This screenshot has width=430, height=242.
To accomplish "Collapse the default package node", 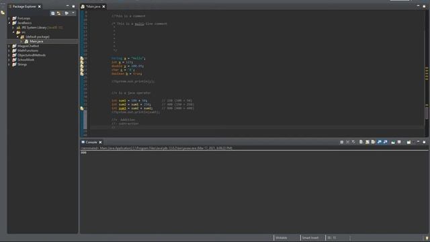I will click(17, 36).
